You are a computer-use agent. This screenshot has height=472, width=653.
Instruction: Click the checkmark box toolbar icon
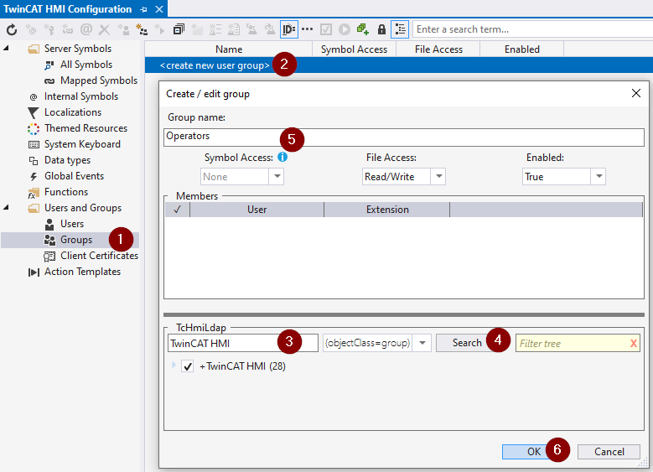[x=326, y=29]
